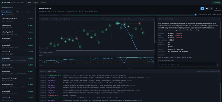
Task: Click the solution_recovered entry for iteration 33
Action: [129, 98]
